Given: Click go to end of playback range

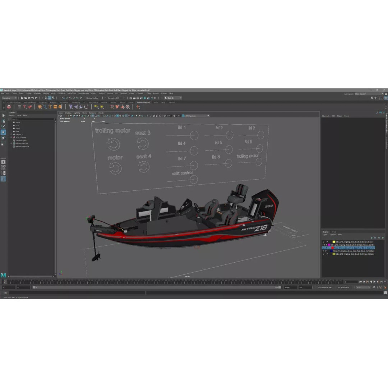Looking at the screenshot, I should pyautogui.click(x=385, y=282).
